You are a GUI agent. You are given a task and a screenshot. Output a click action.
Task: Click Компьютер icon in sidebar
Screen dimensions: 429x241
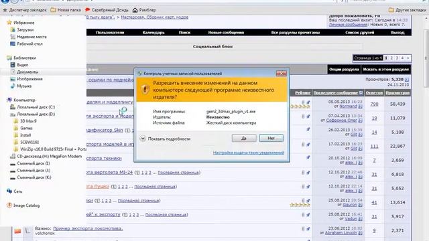pos(9,100)
